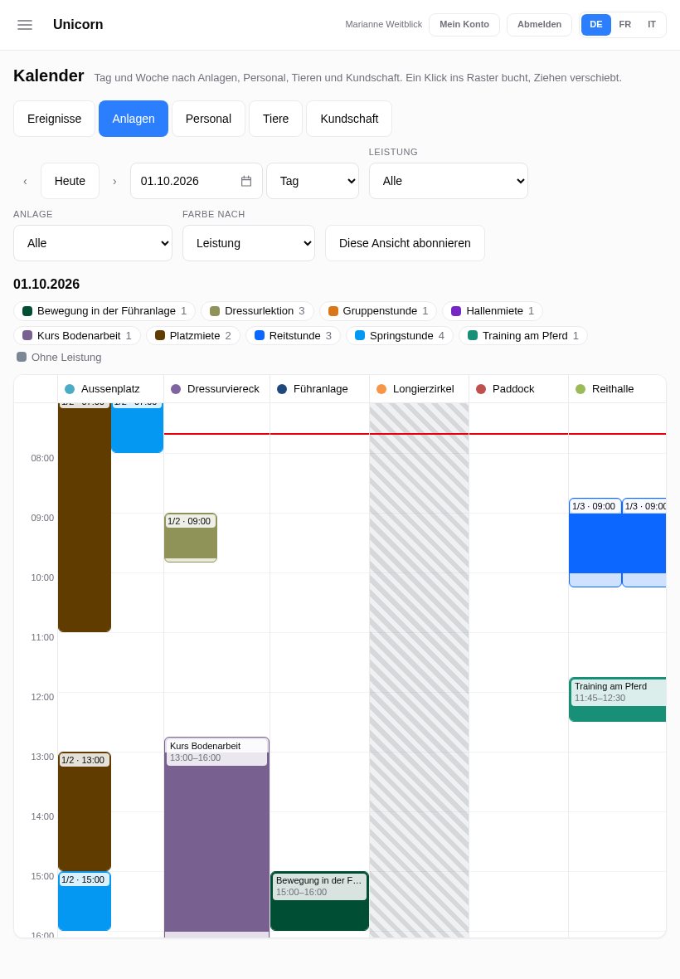
Task: Log out with the Abmelden button
Action: (539, 25)
